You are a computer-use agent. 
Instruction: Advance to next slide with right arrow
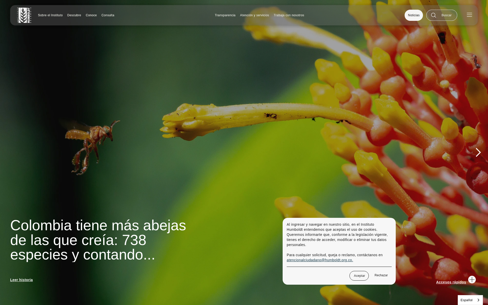(478, 152)
